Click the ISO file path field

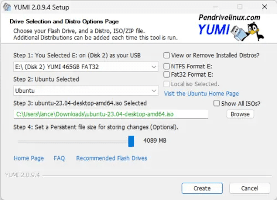pyautogui.click(x=111, y=114)
